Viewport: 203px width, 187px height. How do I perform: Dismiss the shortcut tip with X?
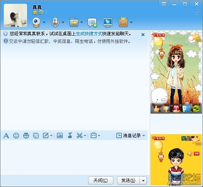pos(143,34)
